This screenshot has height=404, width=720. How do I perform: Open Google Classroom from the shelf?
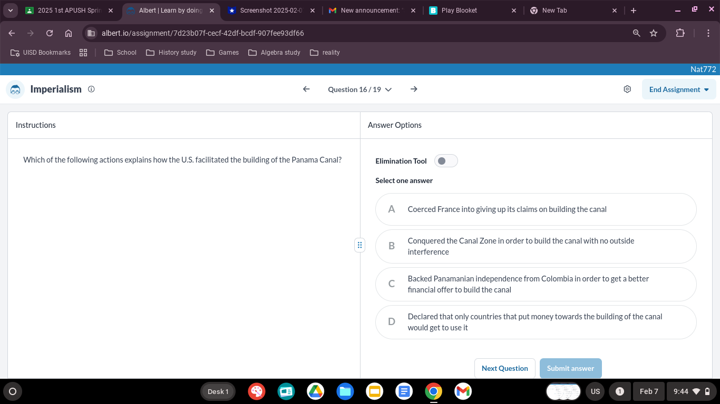[x=286, y=391]
